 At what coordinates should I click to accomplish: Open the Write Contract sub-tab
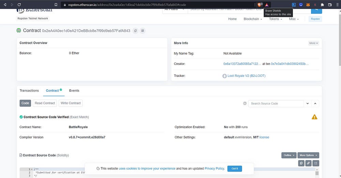(71, 103)
